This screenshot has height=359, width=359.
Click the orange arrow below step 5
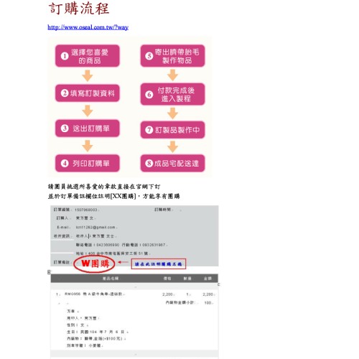click(x=172, y=75)
